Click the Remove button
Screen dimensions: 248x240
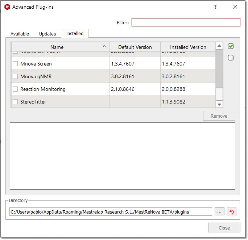[219, 116]
